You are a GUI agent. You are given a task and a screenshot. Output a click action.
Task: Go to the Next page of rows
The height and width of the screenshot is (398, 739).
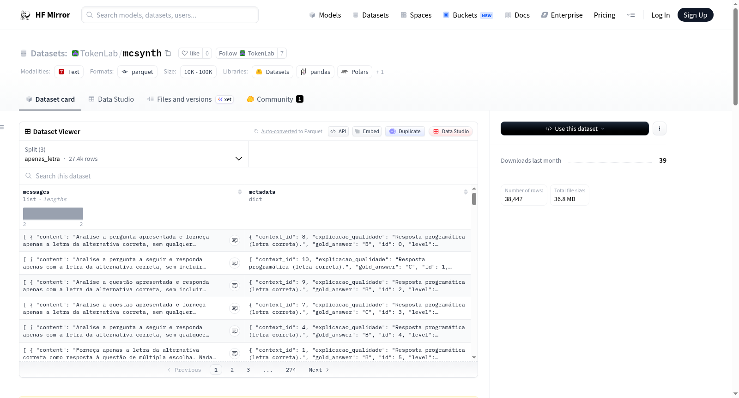tap(319, 370)
